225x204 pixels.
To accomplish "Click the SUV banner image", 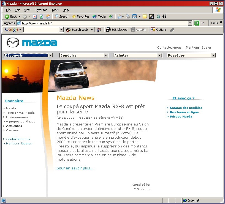I will pos(103,75).
